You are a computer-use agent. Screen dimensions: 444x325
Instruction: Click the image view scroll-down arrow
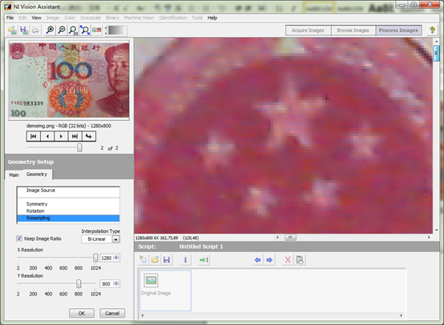pyautogui.click(x=436, y=231)
